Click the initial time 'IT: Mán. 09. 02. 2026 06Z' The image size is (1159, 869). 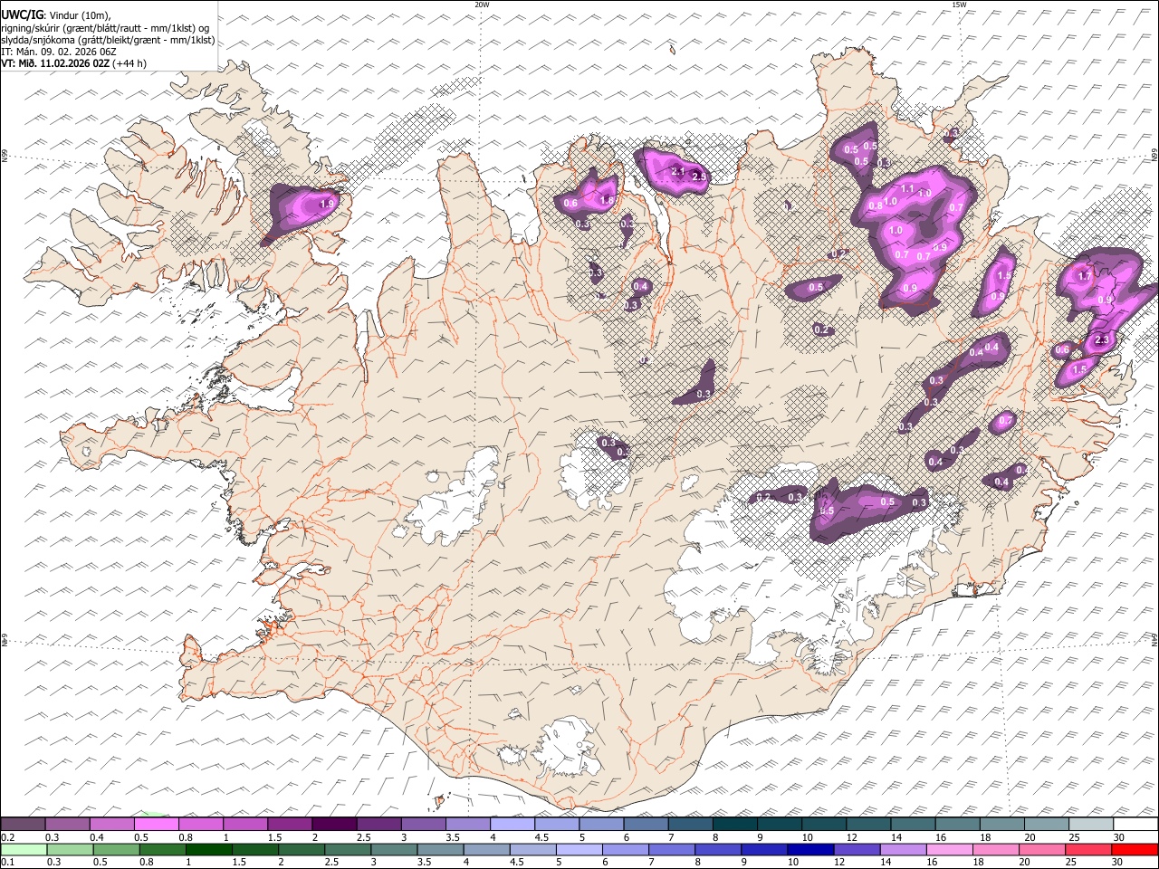pos(58,52)
